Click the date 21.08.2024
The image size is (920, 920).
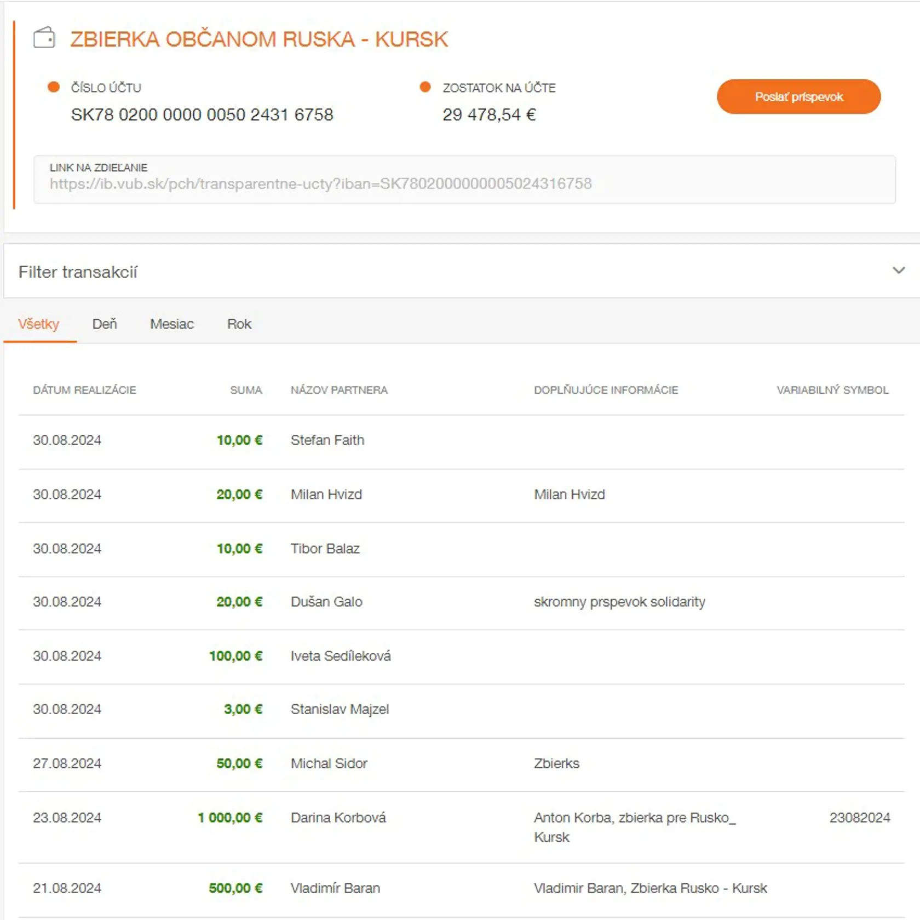point(67,888)
